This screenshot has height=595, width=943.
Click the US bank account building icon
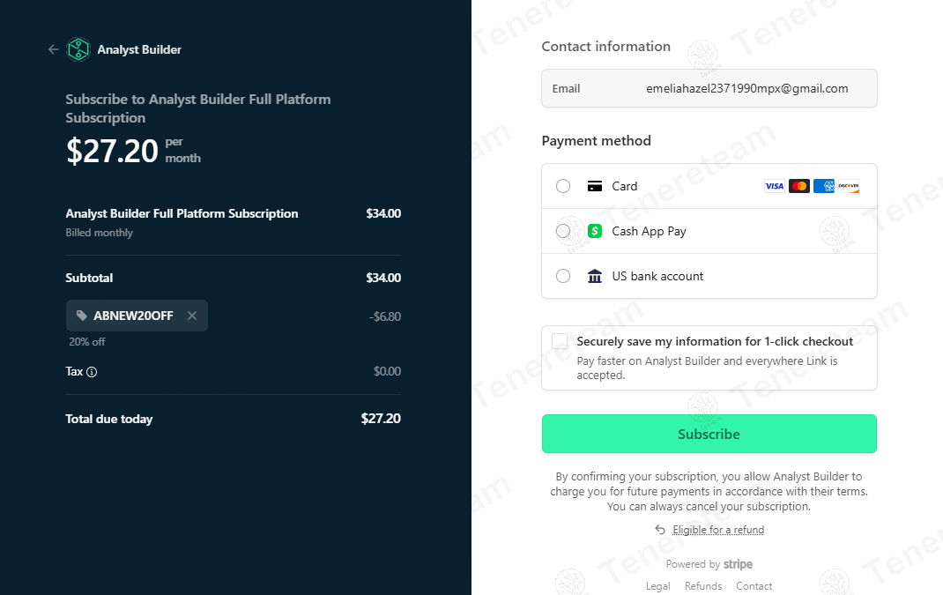[x=595, y=276]
